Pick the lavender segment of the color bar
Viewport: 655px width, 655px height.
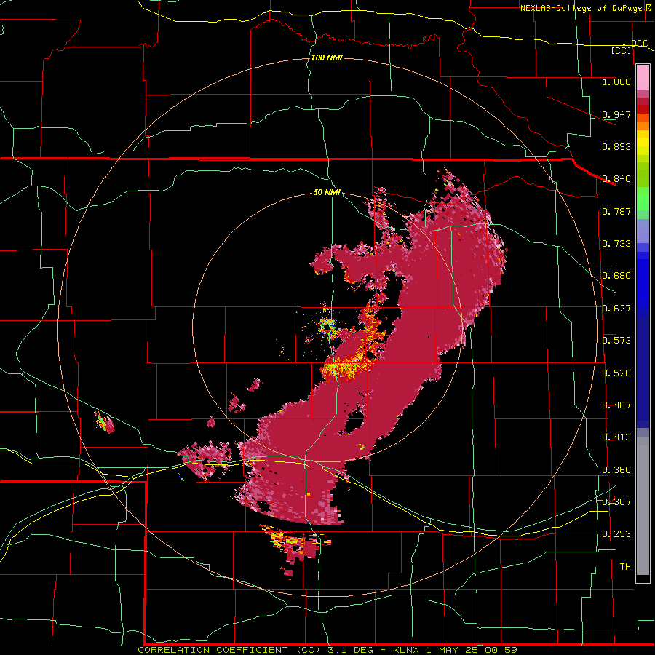tap(643, 231)
